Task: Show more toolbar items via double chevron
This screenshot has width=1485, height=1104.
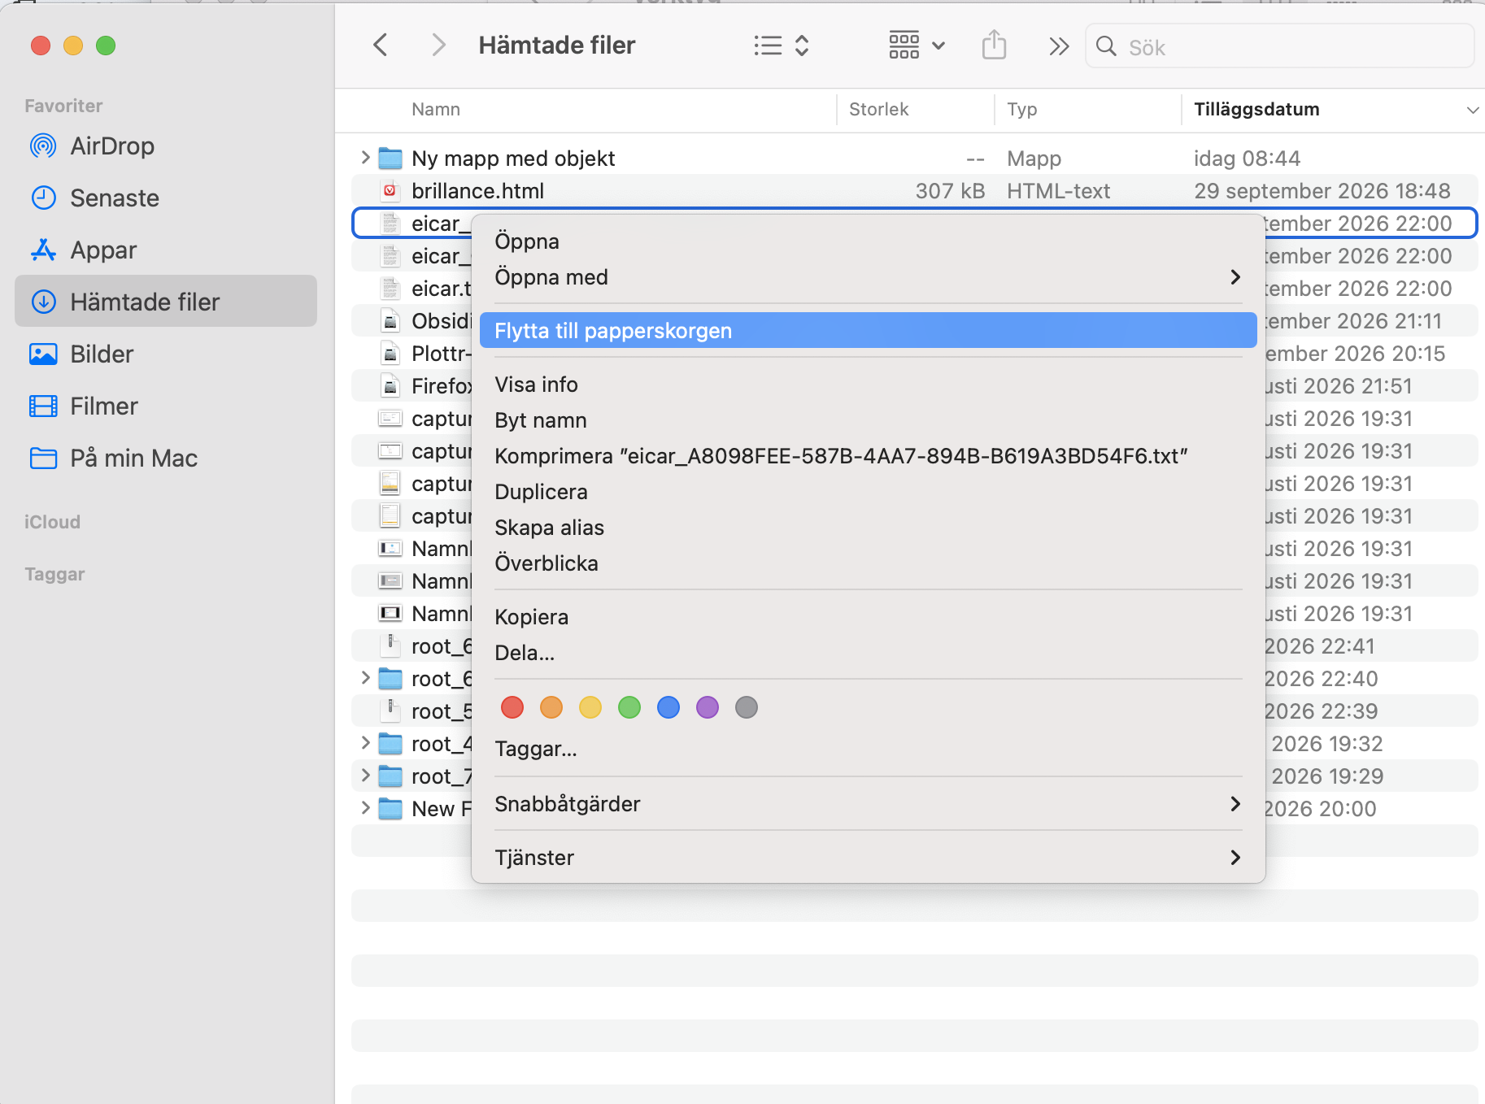Action: click(1058, 46)
